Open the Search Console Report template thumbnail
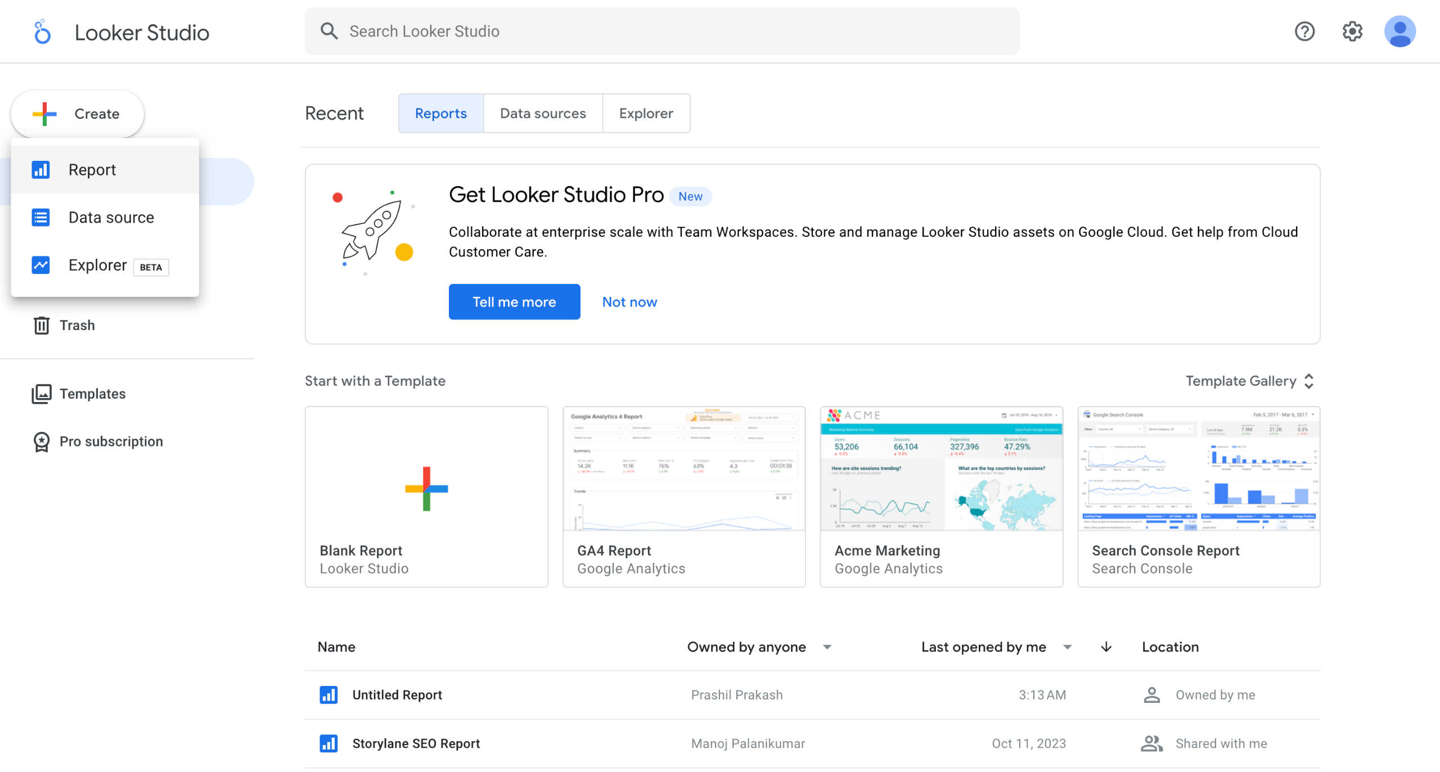This screenshot has width=1440, height=772. coord(1199,468)
